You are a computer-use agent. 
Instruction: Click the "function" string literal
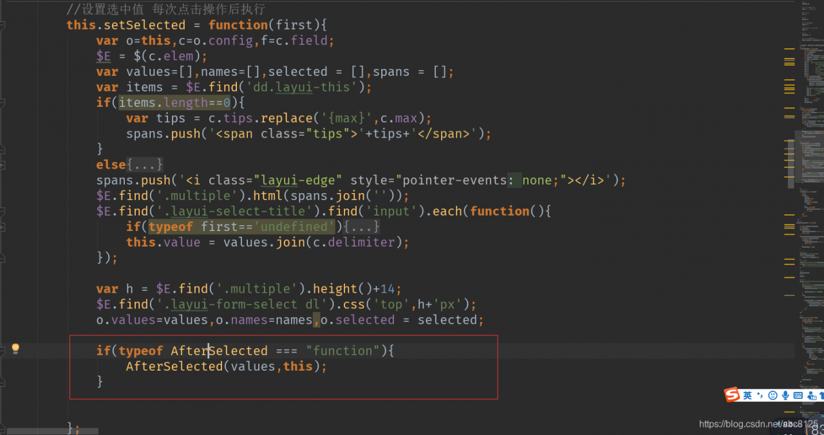(x=342, y=351)
